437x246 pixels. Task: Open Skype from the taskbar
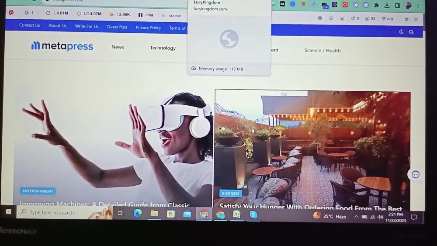click(253, 215)
